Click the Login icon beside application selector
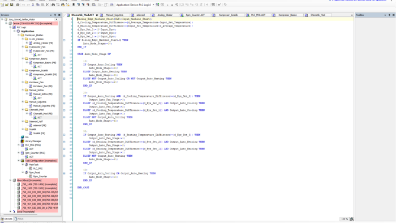Viewport: 396px width, 223px height. (157, 5)
